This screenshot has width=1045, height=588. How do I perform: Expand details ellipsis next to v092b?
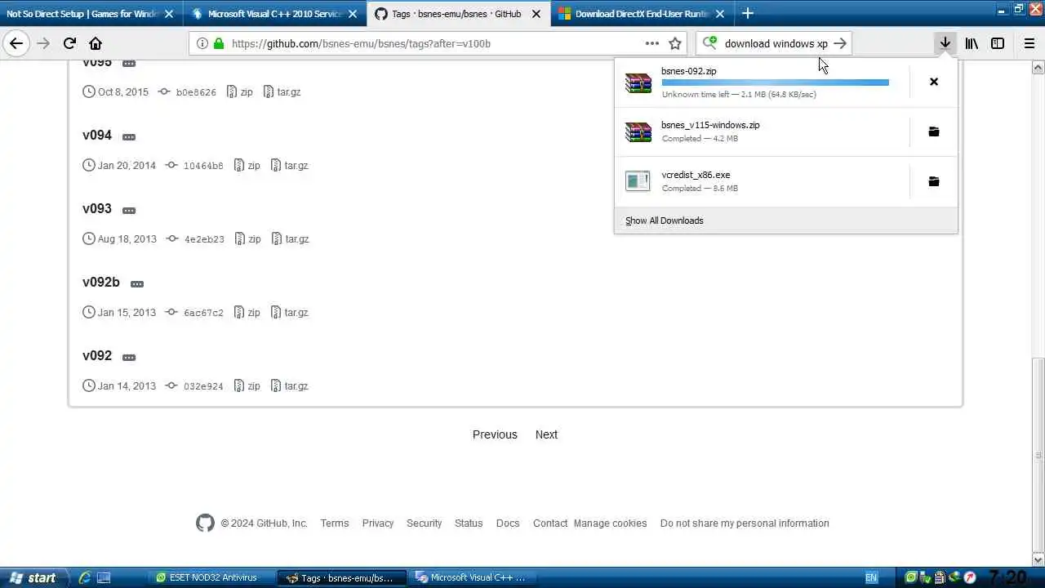coord(137,283)
